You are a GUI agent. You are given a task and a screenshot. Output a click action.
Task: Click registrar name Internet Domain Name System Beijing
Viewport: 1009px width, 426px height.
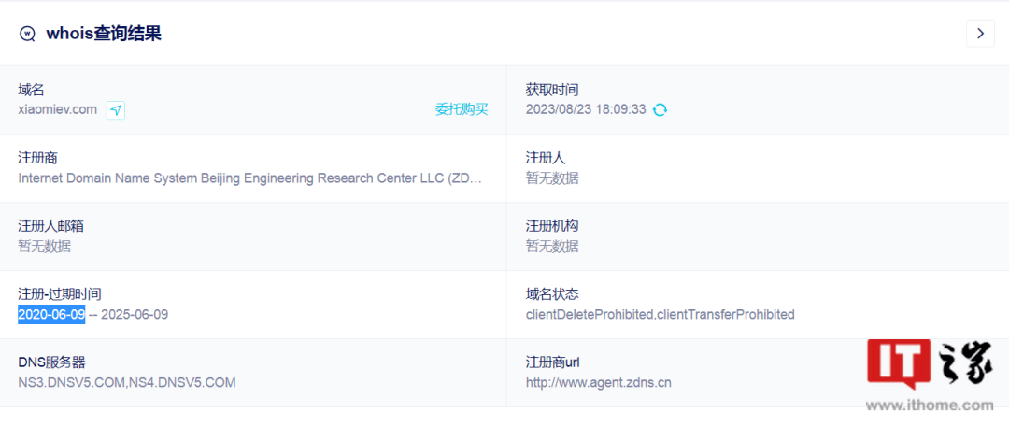point(250,177)
